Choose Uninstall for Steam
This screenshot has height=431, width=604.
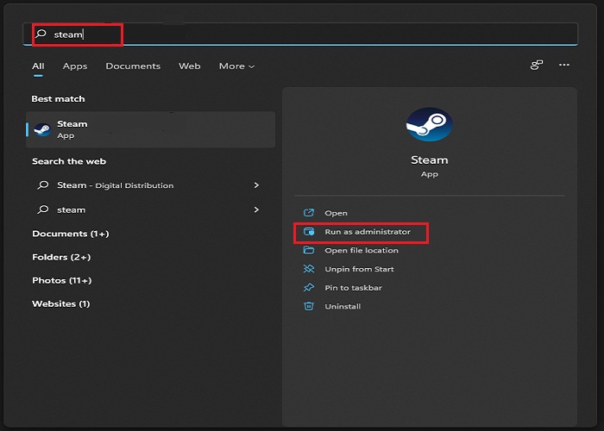click(x=343, y=306)
